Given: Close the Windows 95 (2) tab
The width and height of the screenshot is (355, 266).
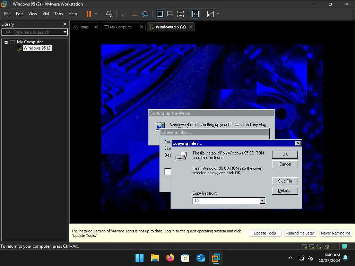Looking at the screenshot, I should [x=191, y=27].
